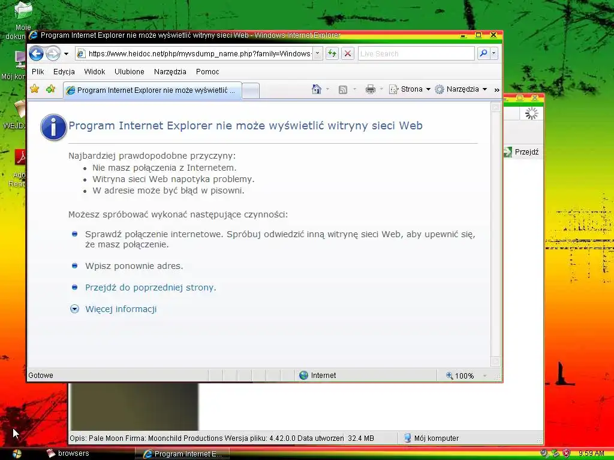Image resolution: width=614 pixels, height=460 pixels.
Task: Open the Narzędzia gear toolbar dropdown
Action: (x=461, y=89)
